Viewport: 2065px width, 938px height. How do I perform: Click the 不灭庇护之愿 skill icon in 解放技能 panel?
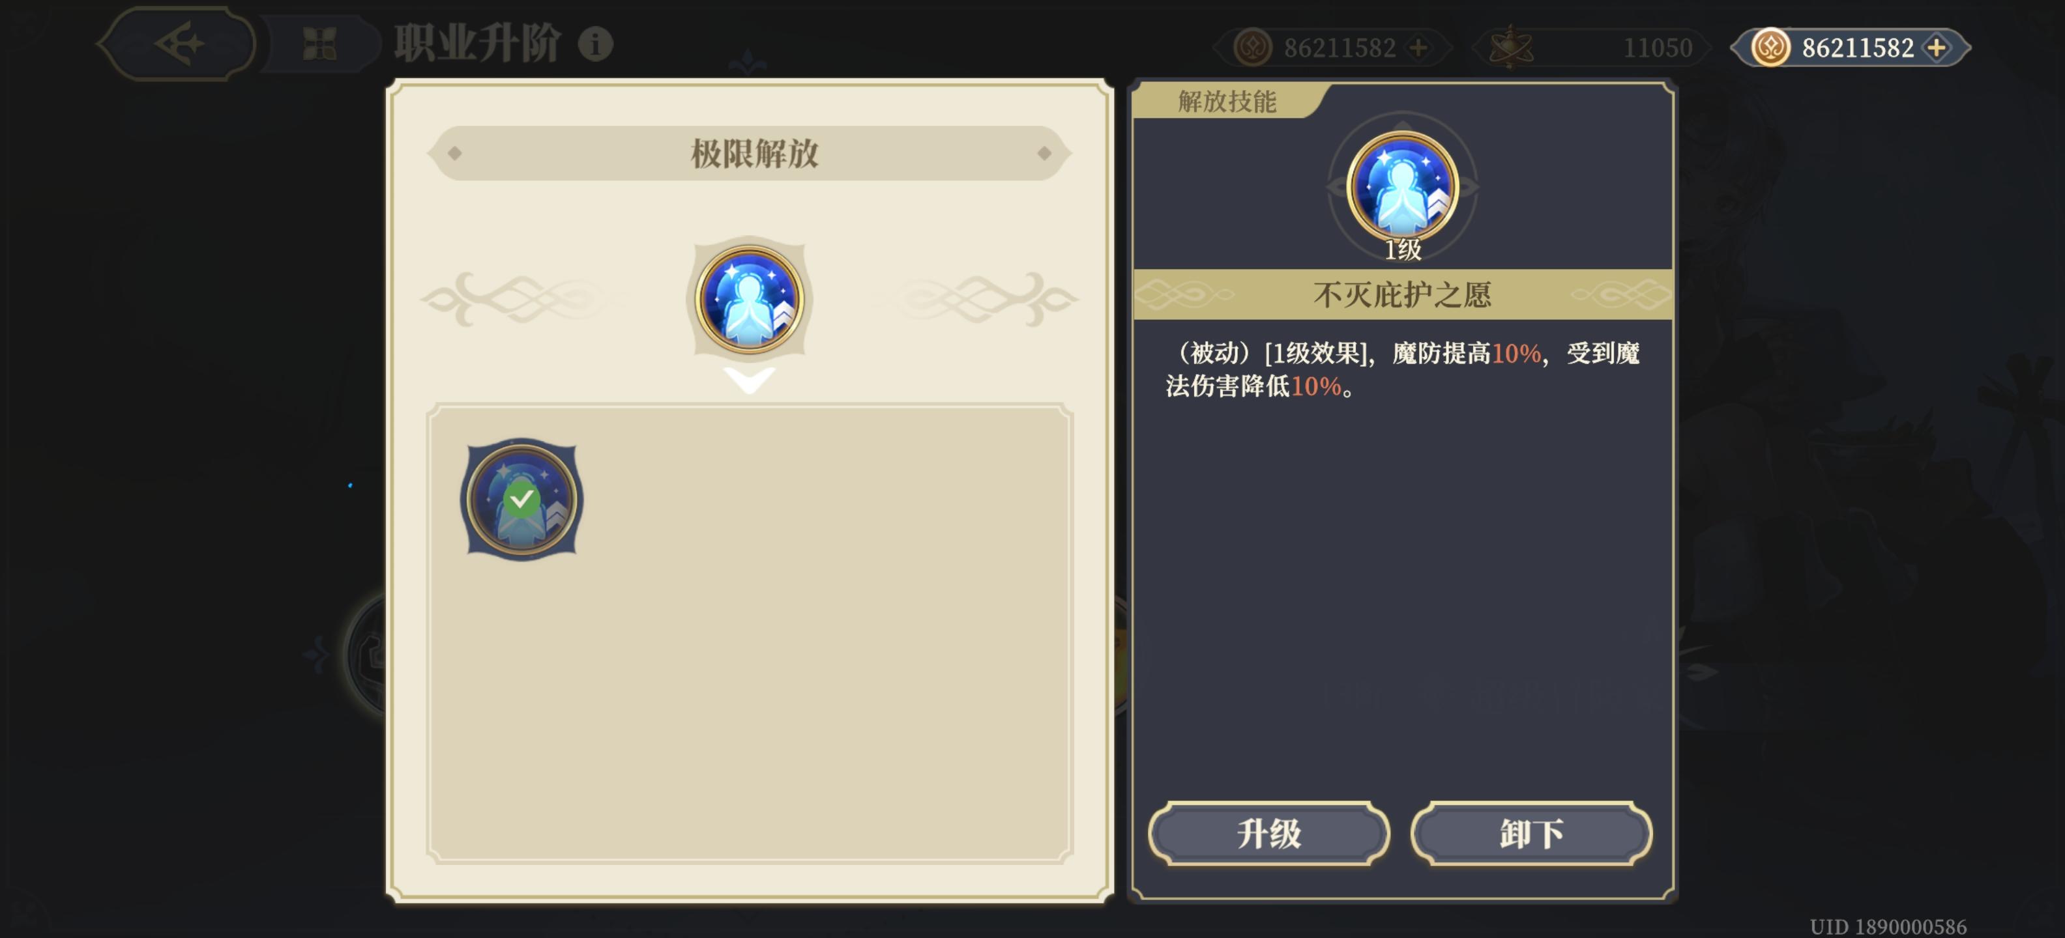(1402, 186)
